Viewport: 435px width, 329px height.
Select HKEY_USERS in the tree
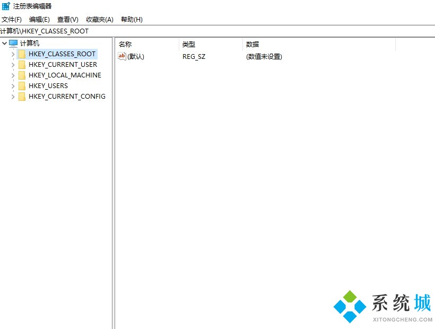[x=48, y=86]
